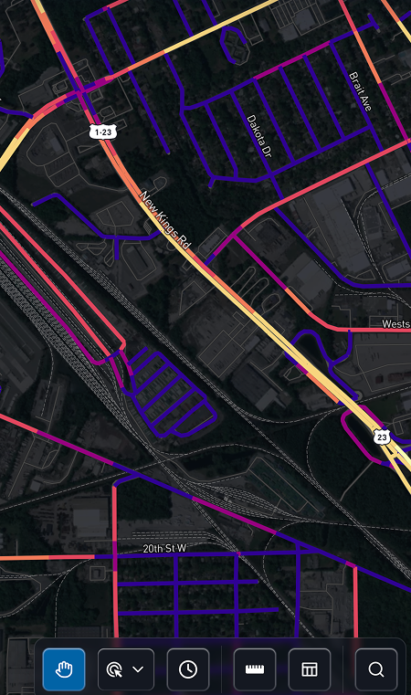Select the pan hand tool
The image size is (411, 695).
pyautogui.click(x=64, y=669)
